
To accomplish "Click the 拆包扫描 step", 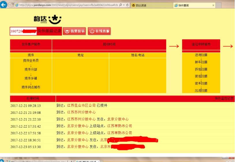I will pyautogui.click(x=201, y=69).
